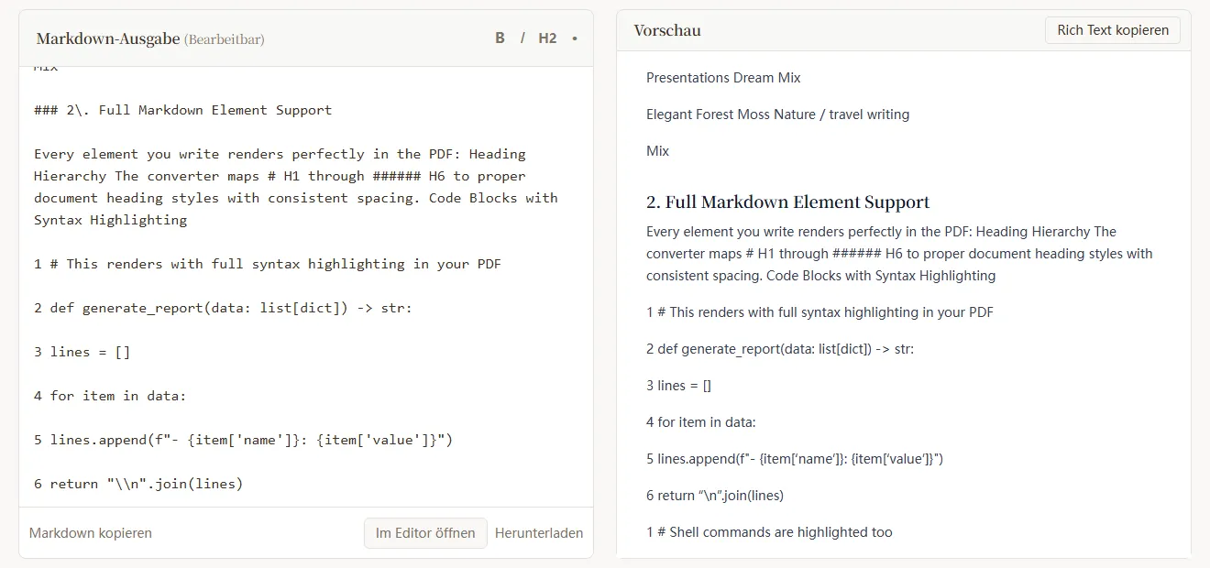Click the preview line "3 lines = []"
The width and height of the screenshot is (1210, 568).
pyautogui.click(x=679, y=386)
